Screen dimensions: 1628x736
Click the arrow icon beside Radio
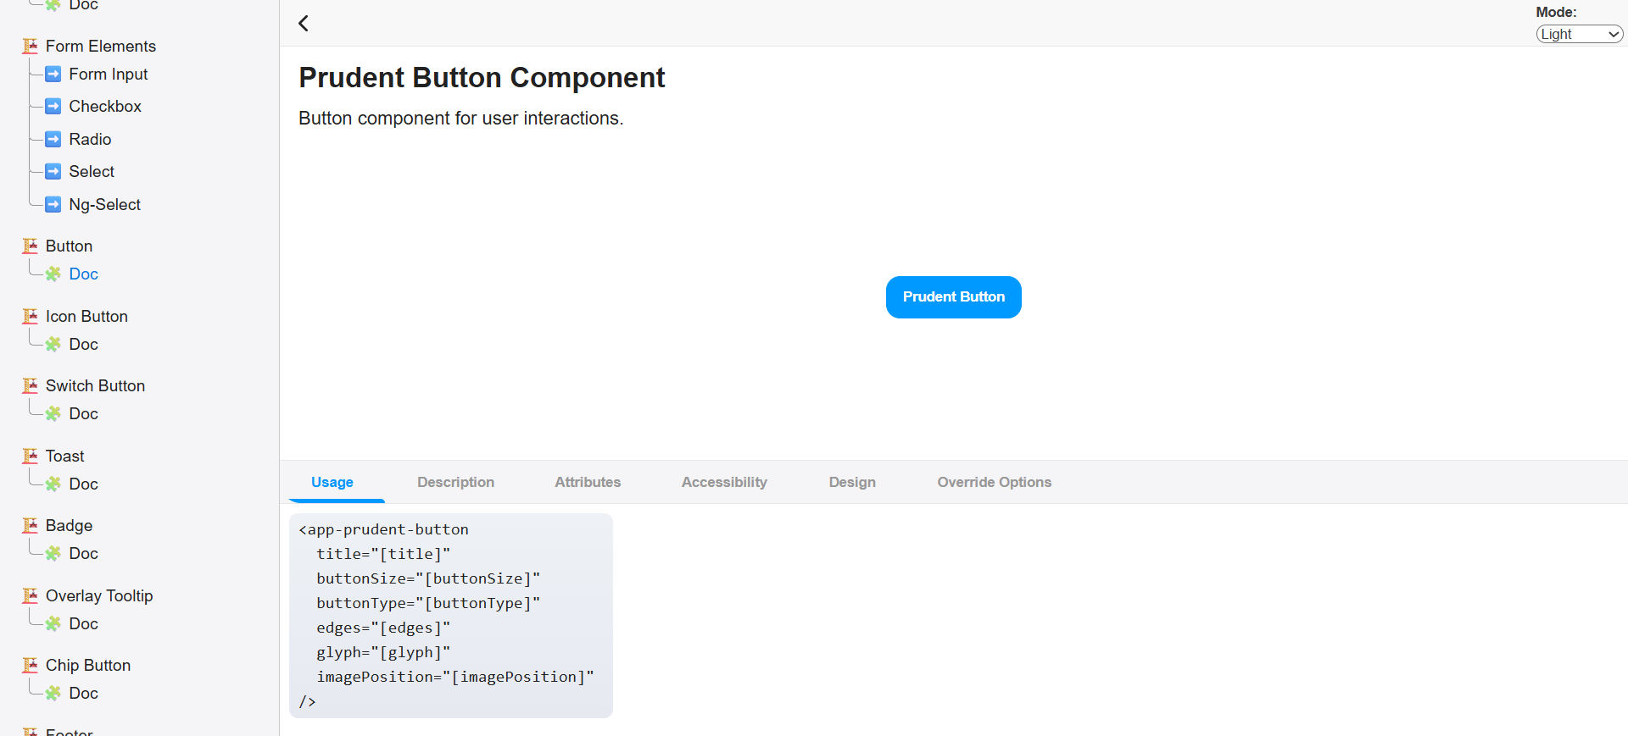(x=53, y=139)
